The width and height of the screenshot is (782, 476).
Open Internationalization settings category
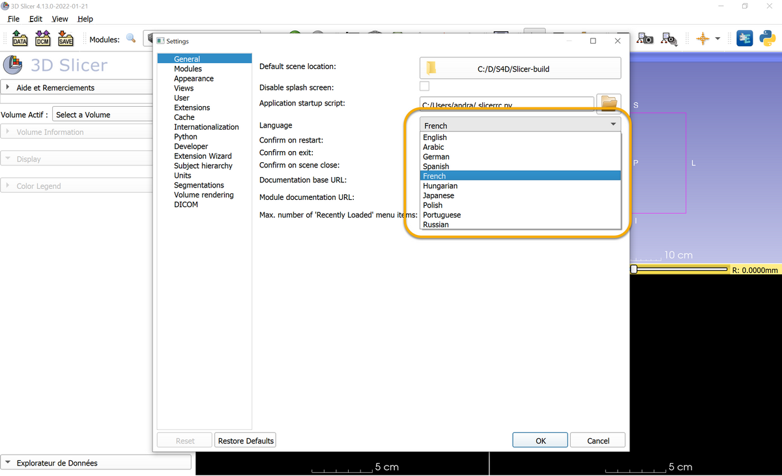[205, 127]
